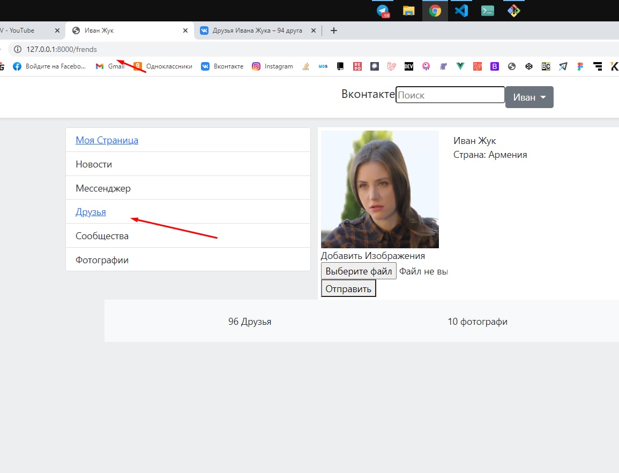
Task: Select Фотографии in the sidebar
Action: pos(188,260)
